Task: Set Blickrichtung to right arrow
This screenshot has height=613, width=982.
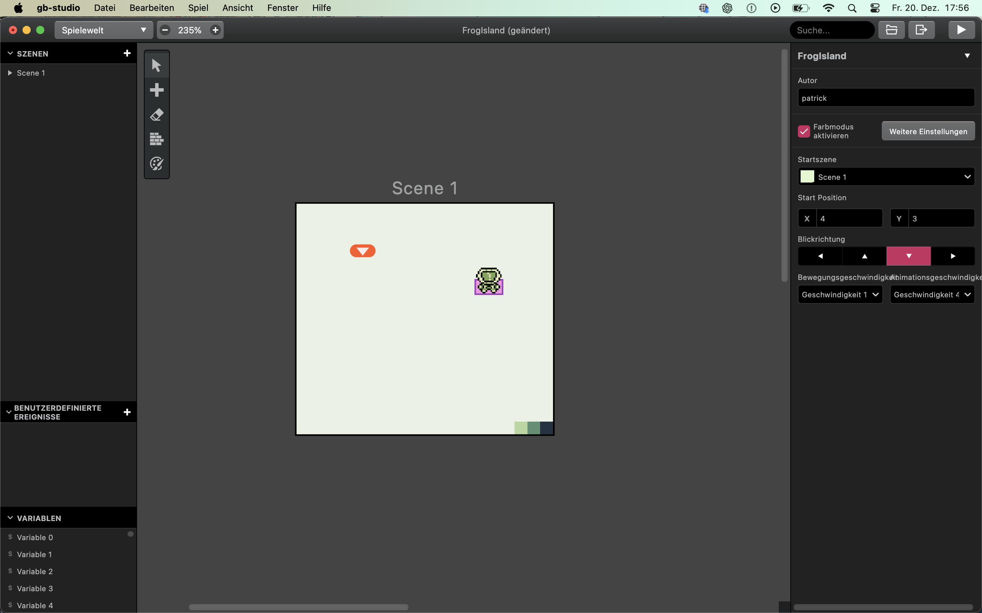Action: pos(952,256)
